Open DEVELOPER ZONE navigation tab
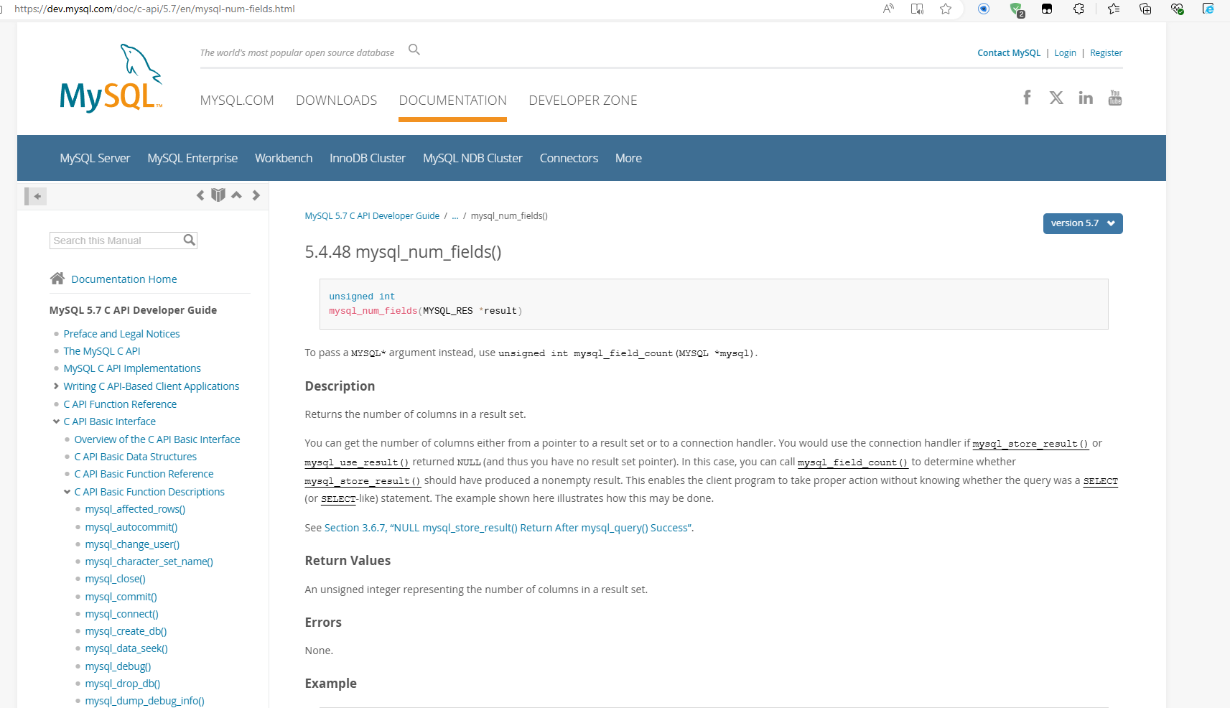 click(x=583, y=101)
